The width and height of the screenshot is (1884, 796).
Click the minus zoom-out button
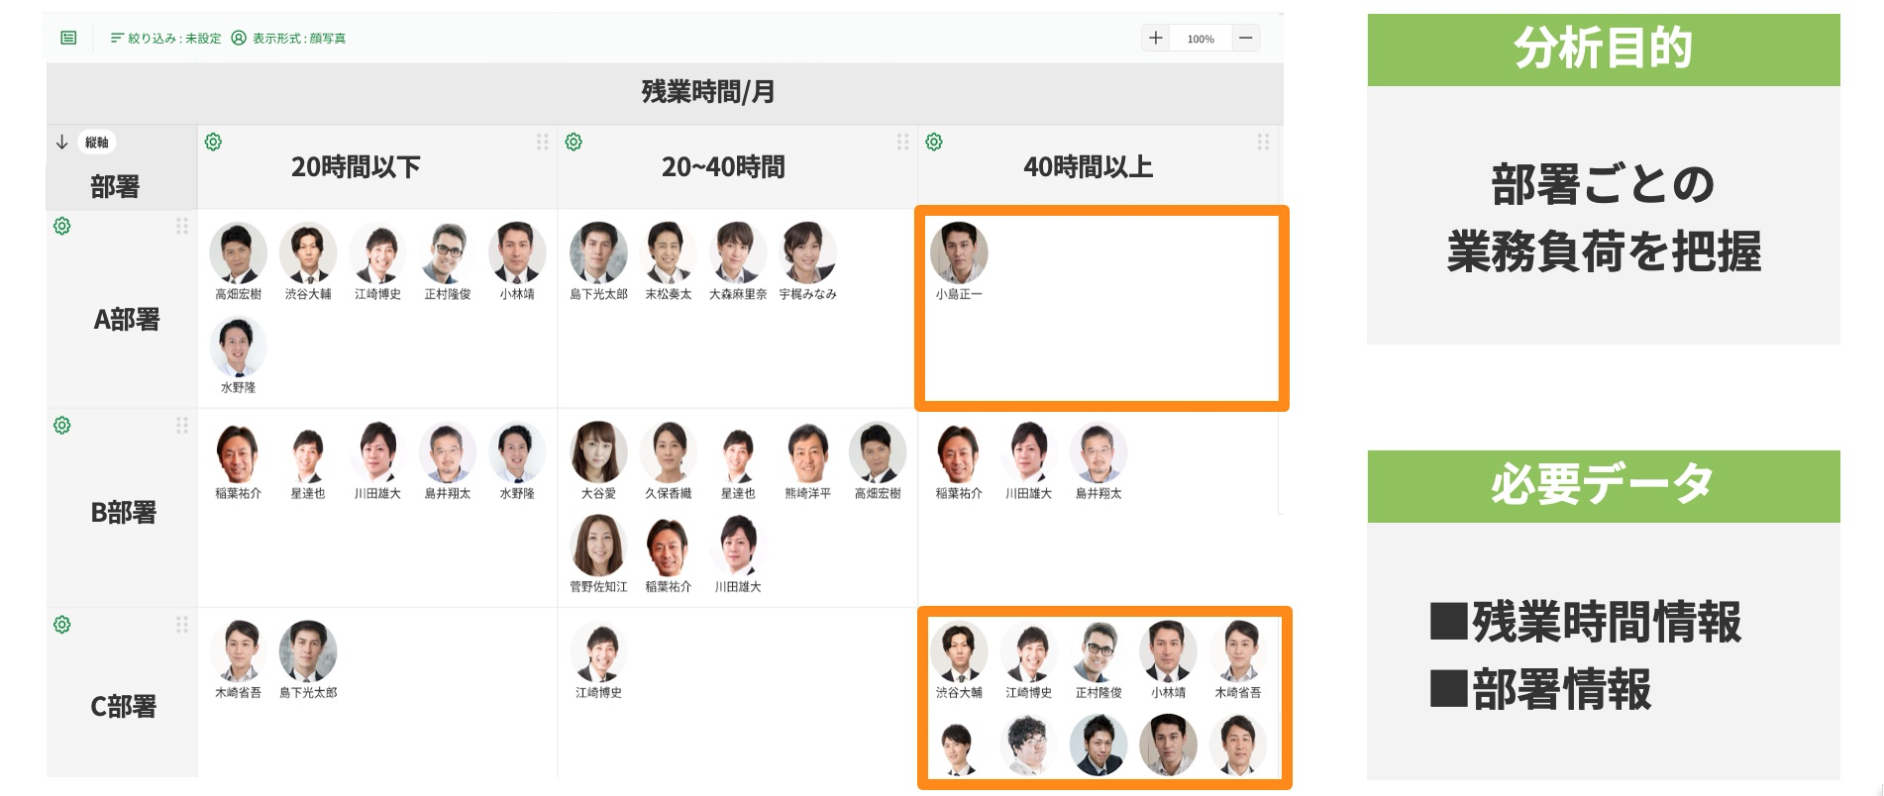click(x=1246, y=39)
